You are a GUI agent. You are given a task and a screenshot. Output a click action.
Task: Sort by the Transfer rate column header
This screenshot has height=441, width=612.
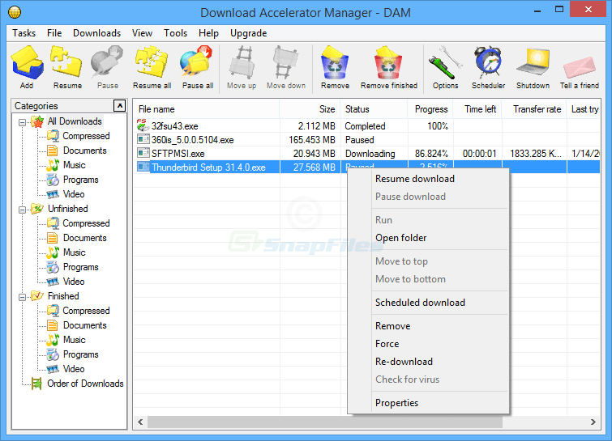[x=534, y=109]
